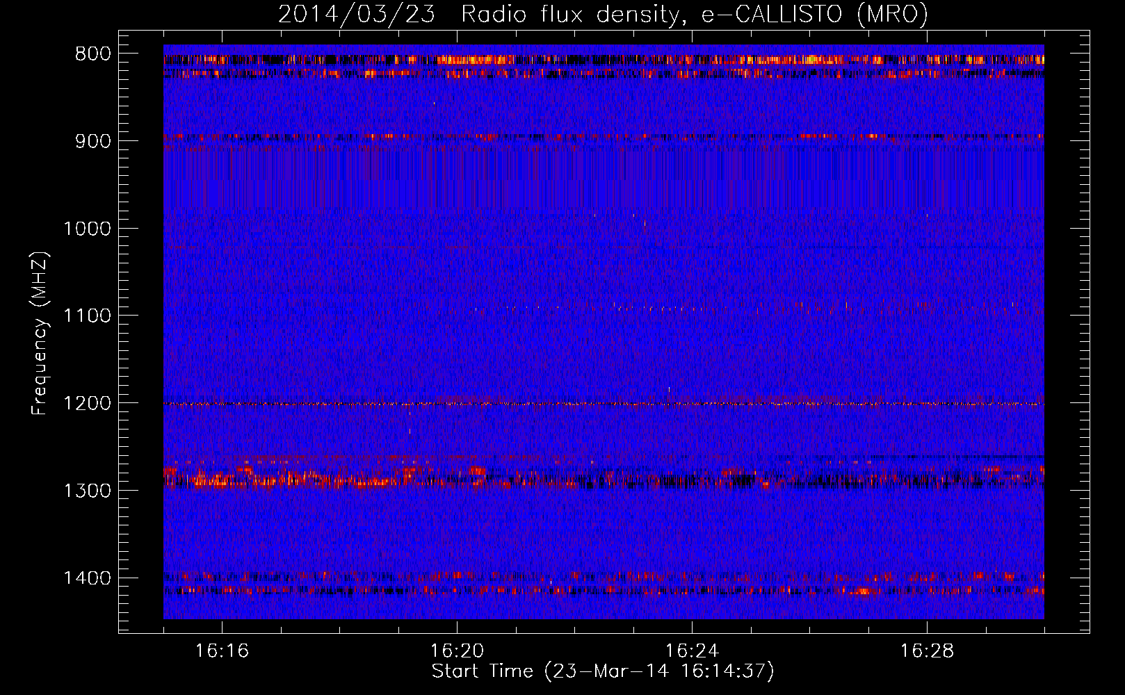Click the 1400 frequency tick label

point(88,578)
